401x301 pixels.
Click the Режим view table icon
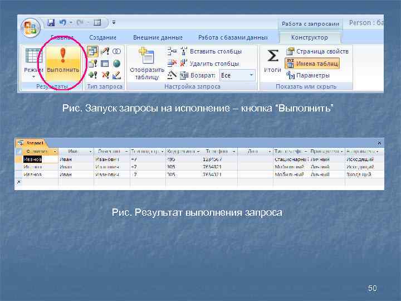[33, 56]
